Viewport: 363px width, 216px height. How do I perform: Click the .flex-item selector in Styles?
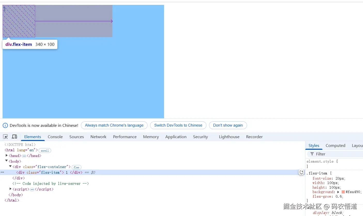click(x=317, y=173)
